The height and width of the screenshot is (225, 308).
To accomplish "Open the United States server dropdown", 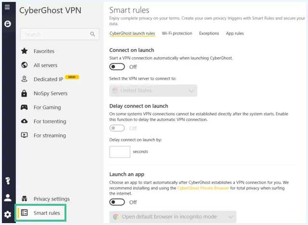I will [x=153, y=91].
